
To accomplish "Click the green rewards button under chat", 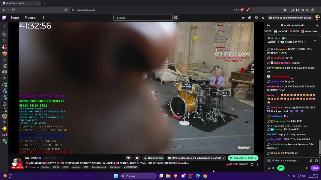I will [x=281, y=168].
